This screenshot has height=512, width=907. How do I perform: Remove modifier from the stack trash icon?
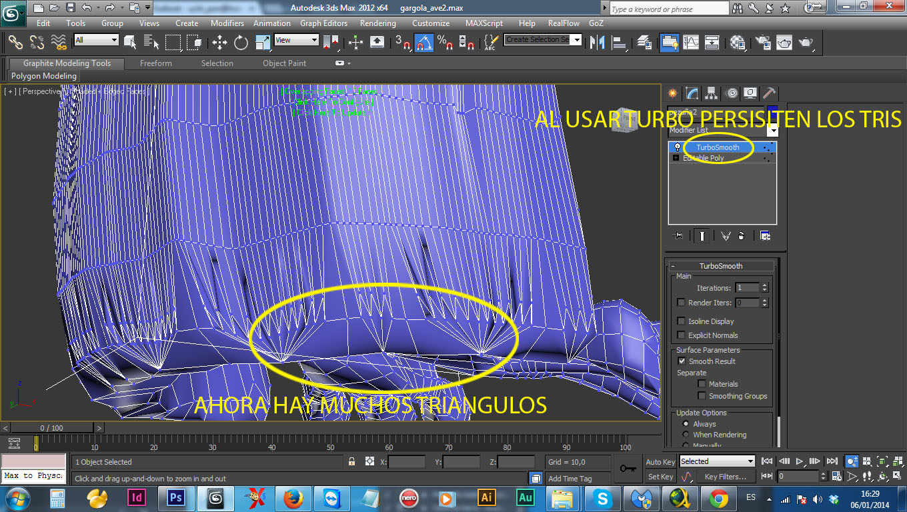[742, 235]
